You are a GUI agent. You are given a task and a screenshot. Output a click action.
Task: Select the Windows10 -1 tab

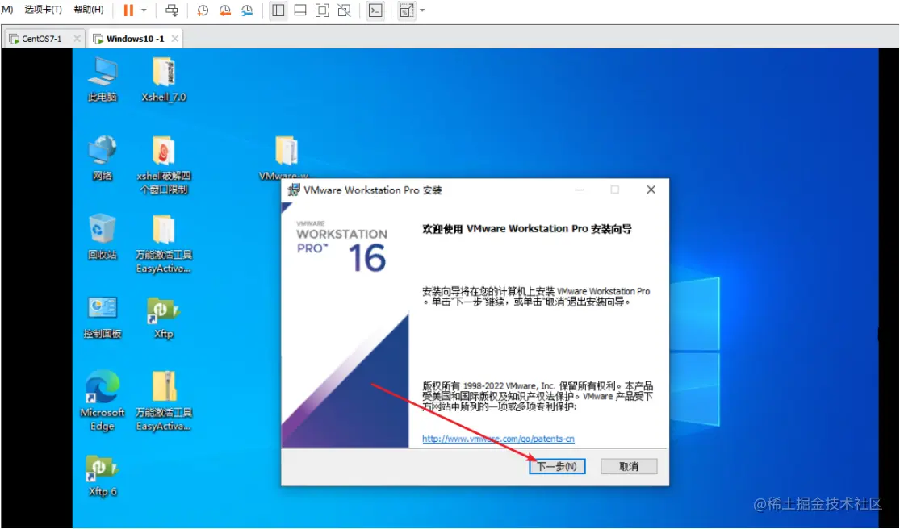click(136, 39)
